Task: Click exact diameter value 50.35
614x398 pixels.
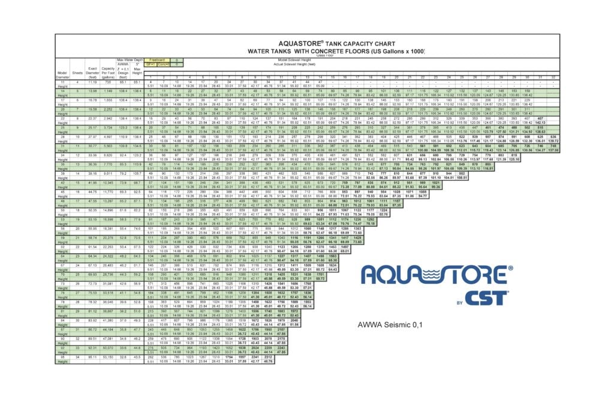Action: pos(92,211)
